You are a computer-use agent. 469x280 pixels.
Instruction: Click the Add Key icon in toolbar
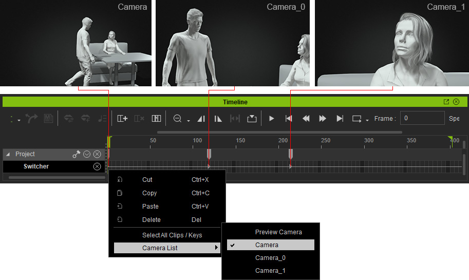[x=122, y=119]
